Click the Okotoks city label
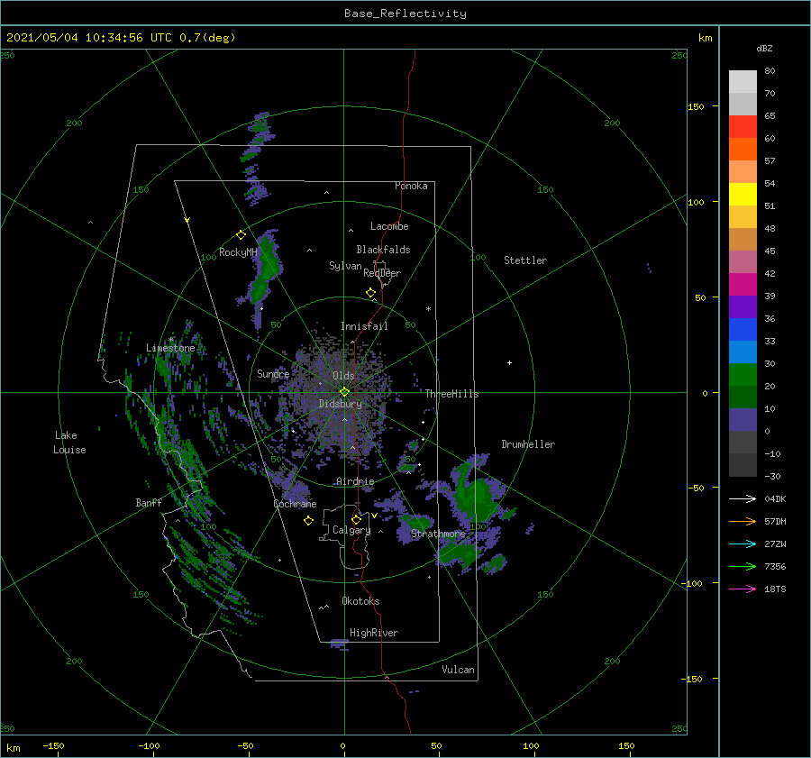 (360, 601)
